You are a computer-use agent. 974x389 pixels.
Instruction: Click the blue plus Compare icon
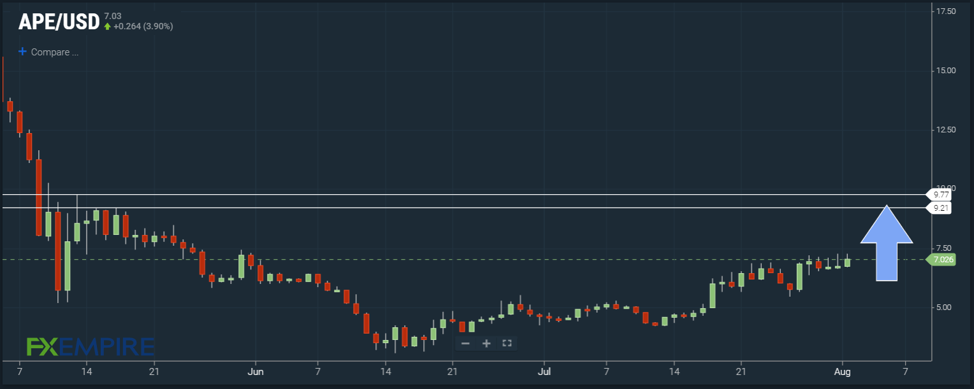pyautogui.click(x=23, y=52)
